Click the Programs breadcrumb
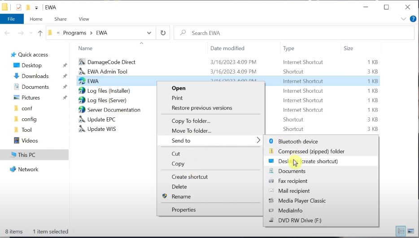This screenshot has width=419, height=238. (x=74, y=33)
